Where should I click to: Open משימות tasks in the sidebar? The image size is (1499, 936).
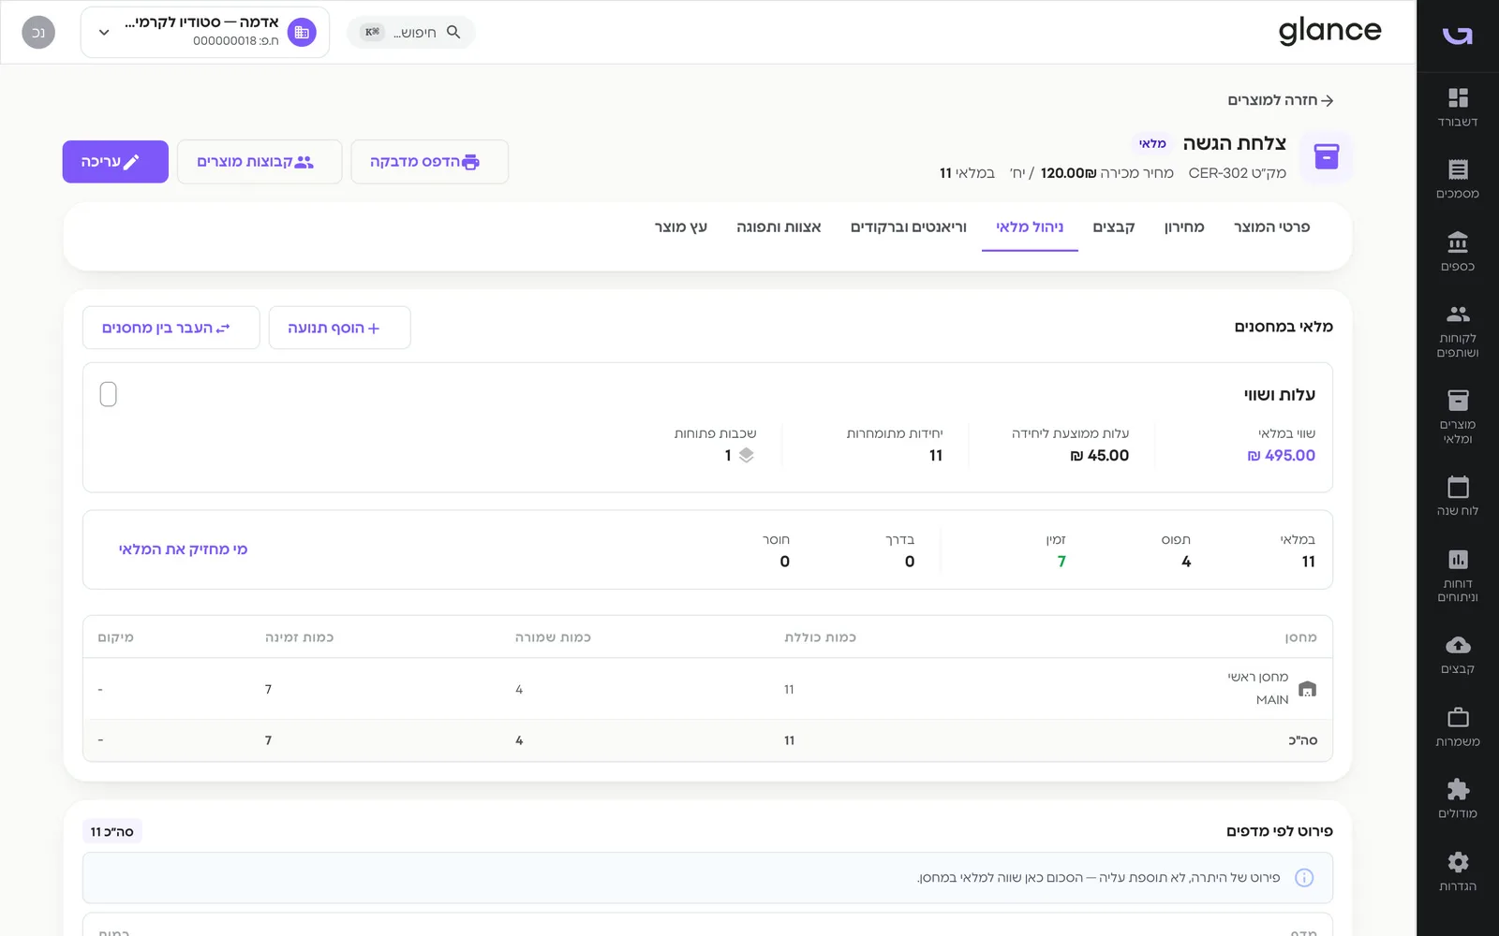pyautogui.click(x=1458, y=727)
